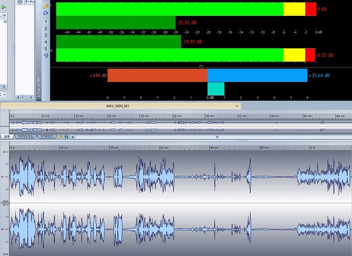
Task: Click the cyan pan indicator block
Action: (x=216, y=89)
